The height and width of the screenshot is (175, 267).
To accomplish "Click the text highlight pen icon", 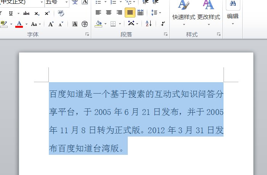I will click(x=4, y=24).
